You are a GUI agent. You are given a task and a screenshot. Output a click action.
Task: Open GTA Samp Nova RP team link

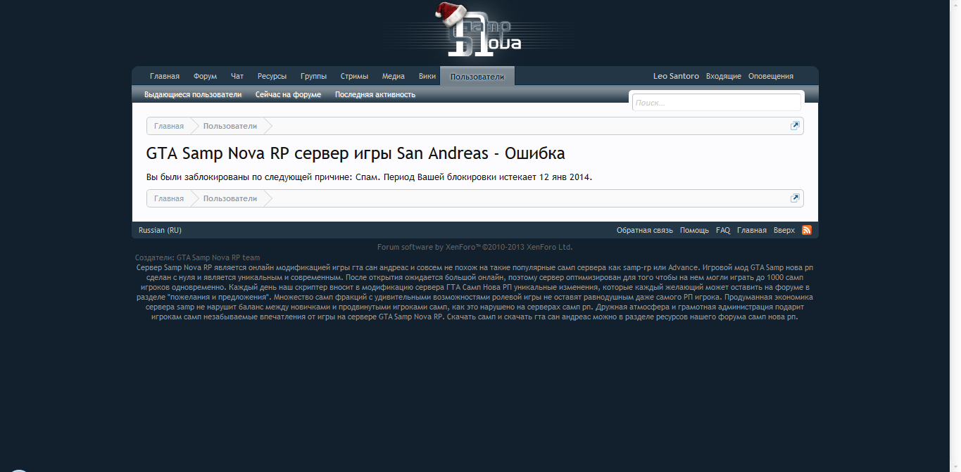218,257
